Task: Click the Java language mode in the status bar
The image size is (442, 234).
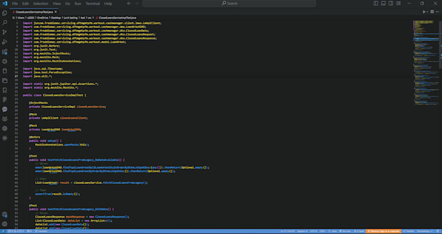Action: pyautogui.click(x=333, y=231)
